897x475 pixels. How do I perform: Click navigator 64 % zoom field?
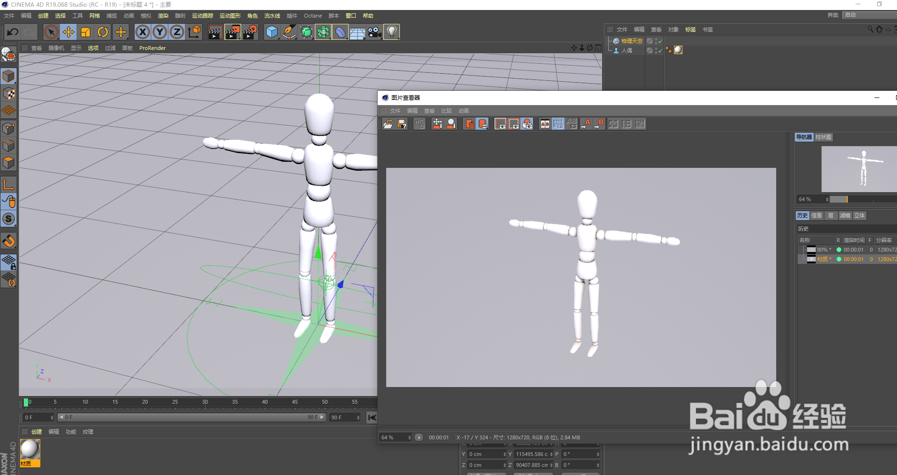click(813, 199)
